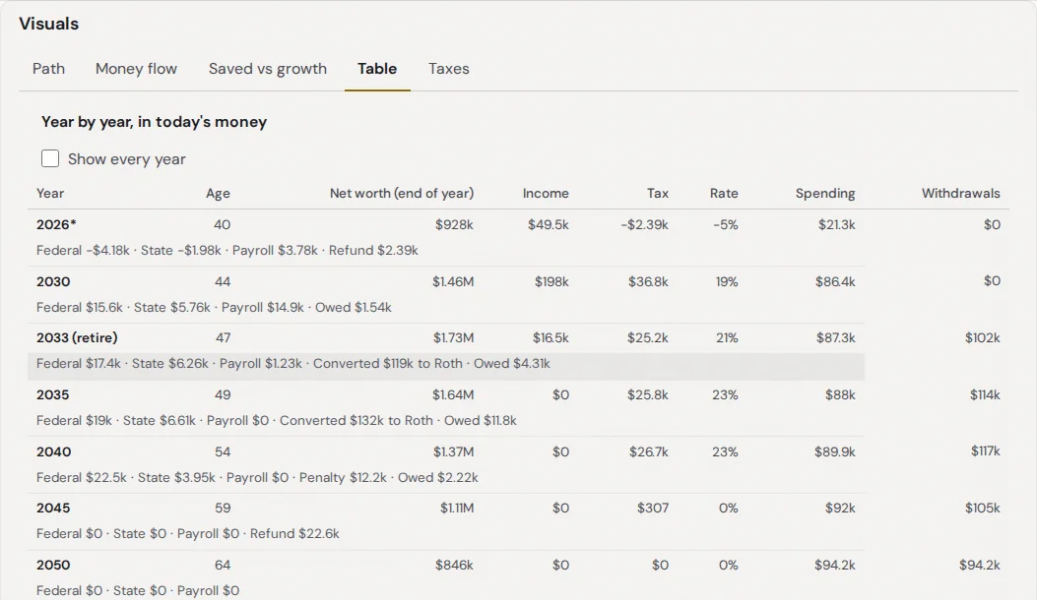1037x600 pixels.
Task: Click the -$2.39k tax value
Action: point(645,224)
